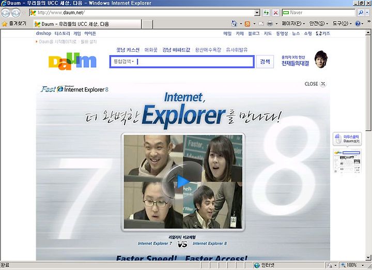This screenshot has height=270, width=372.
Task: Open the 안전(S) menu
Action: point(318,23)
